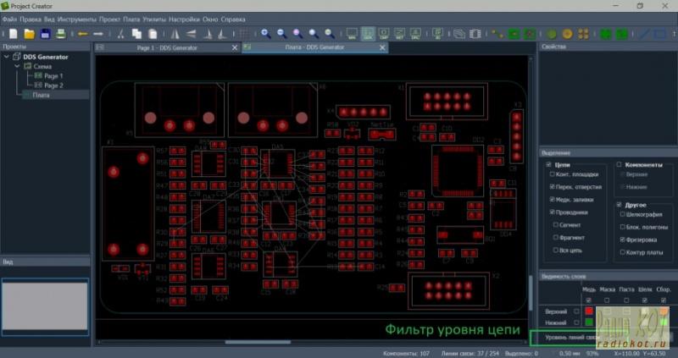The width and height of the screenshot is (678, 358).
Task: Click the board overview thumbnail in Вид panel
Action: click(x=45, y=305)
